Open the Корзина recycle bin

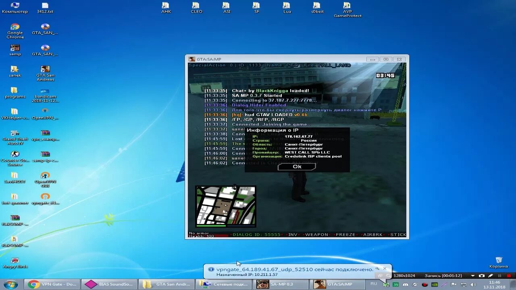[499, 263]
